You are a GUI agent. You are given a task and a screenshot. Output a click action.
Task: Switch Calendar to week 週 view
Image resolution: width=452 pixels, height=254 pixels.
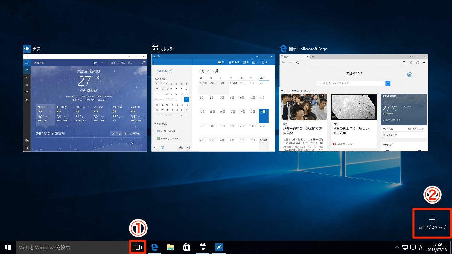pos(245,62)
